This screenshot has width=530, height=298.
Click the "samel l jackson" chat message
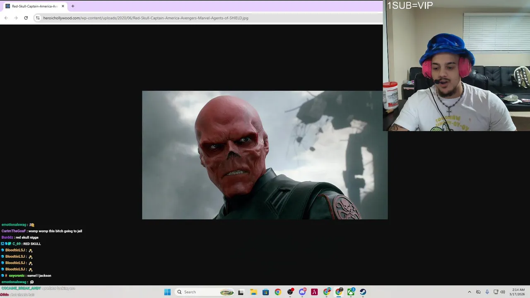click(x=39, y=276)
